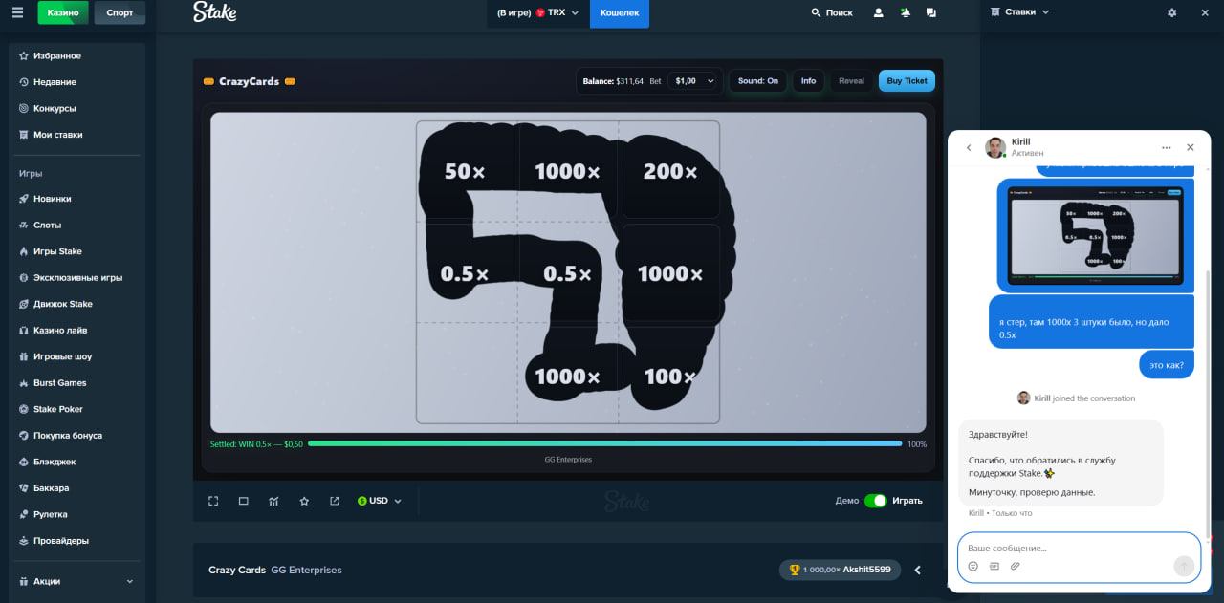
Task: Toggle Sound: On in CrazyCards
Action: point(758,81)
